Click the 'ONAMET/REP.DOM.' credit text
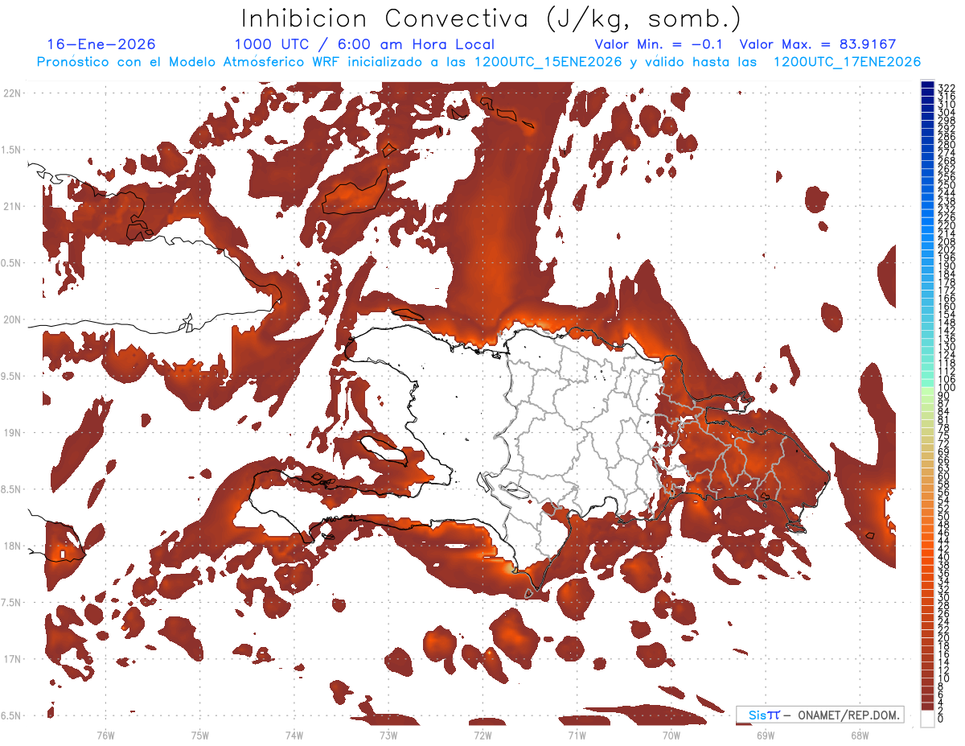This screenshot has width=965, height=746. point(848,715)
